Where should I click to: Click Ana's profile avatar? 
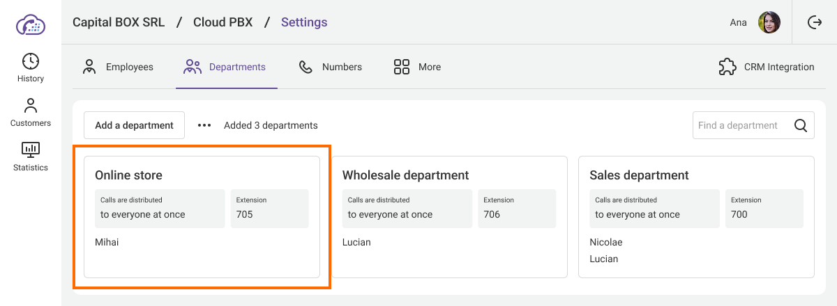pyautogui.click(x=769, y=22)
